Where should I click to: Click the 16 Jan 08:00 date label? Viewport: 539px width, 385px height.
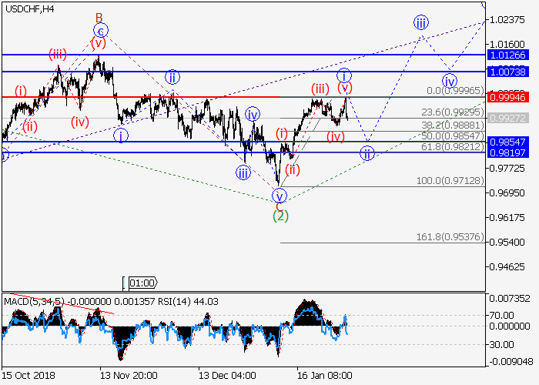click(x=326, y=375)
